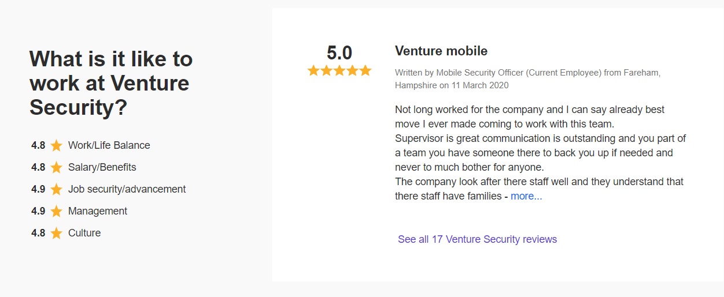Click the middle star under the 5.0 rating
The height and width of the screenshot is (297, 724).
(x=339, y=70)
